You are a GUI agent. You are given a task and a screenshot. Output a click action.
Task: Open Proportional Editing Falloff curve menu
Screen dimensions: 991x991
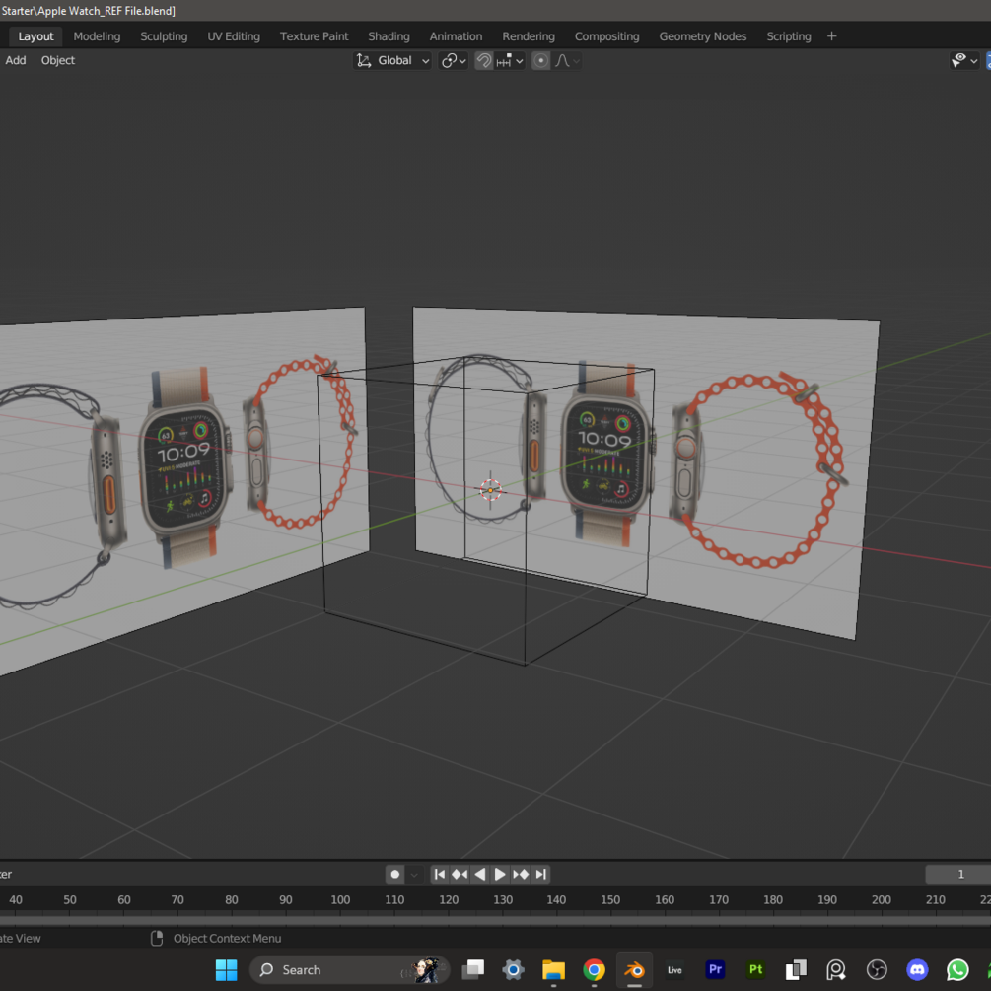coord(567,61)
